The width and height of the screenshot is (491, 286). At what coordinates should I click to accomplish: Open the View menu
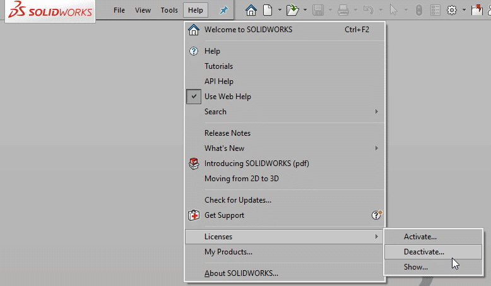(143, 10)
